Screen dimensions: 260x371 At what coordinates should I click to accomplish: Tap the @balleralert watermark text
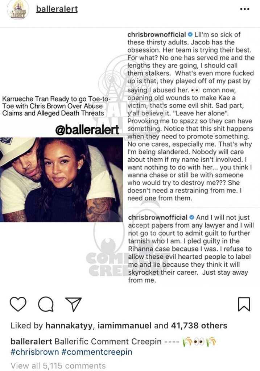click(87, 130)
